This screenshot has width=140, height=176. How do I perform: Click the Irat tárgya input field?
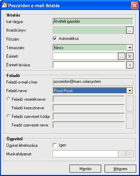click(x=93, y=21)
